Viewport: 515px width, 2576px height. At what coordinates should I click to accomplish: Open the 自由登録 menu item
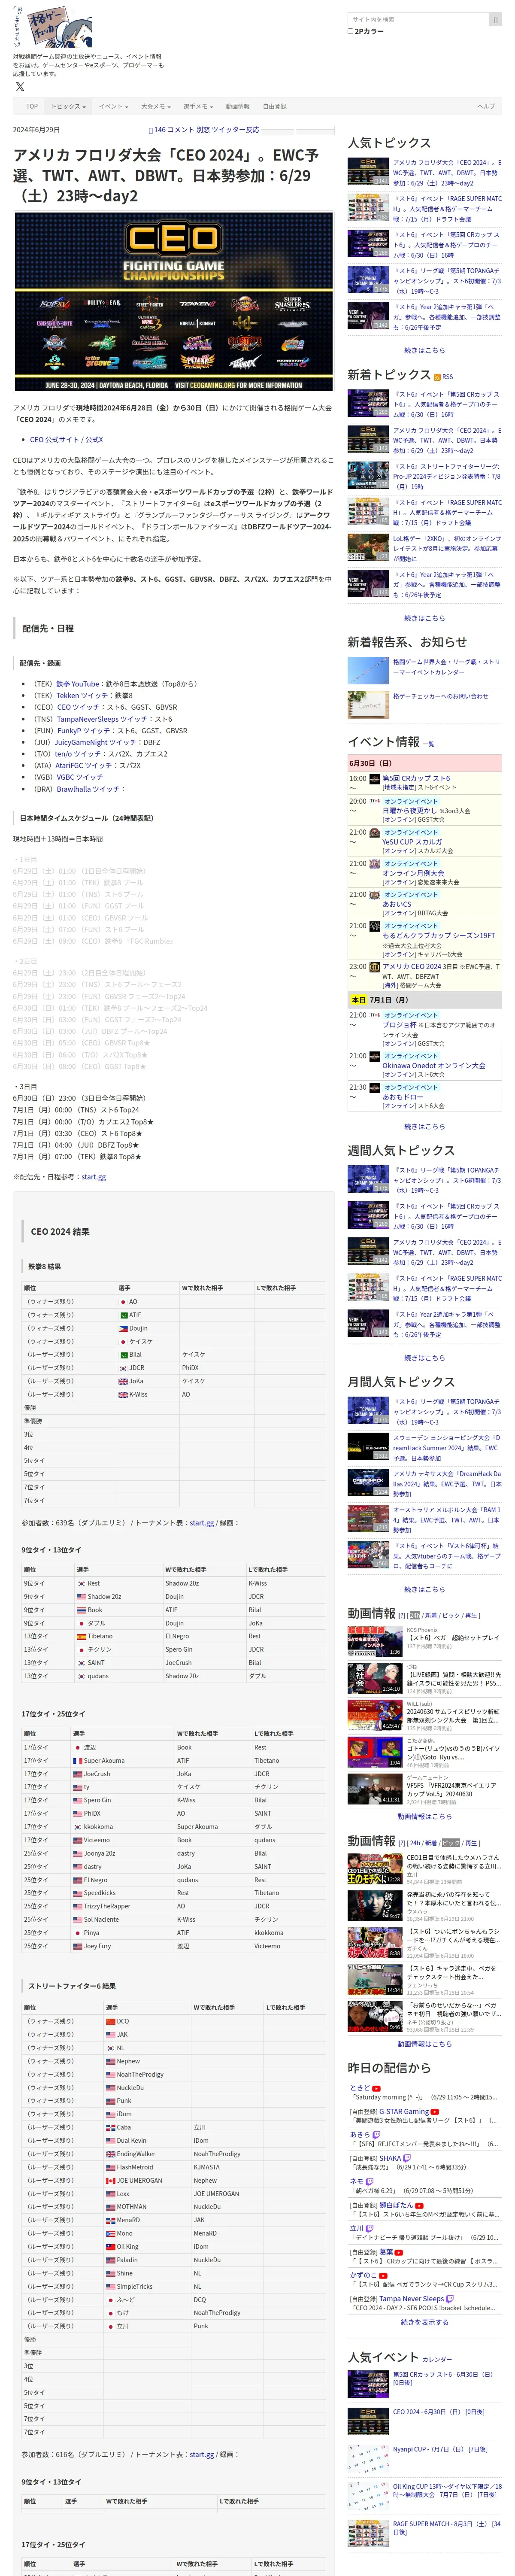pyautogui.click(x=275, y=106)
